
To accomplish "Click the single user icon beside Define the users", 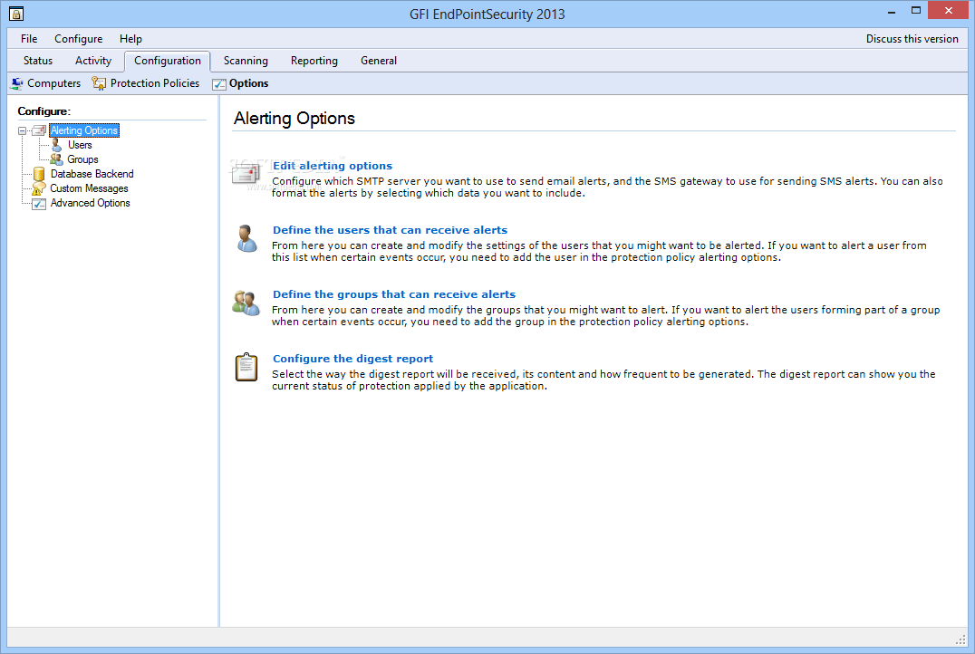I will click(x=246, y=239).
